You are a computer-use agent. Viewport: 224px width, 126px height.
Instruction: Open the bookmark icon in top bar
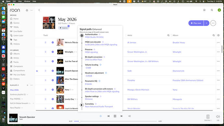click(204, 10)
